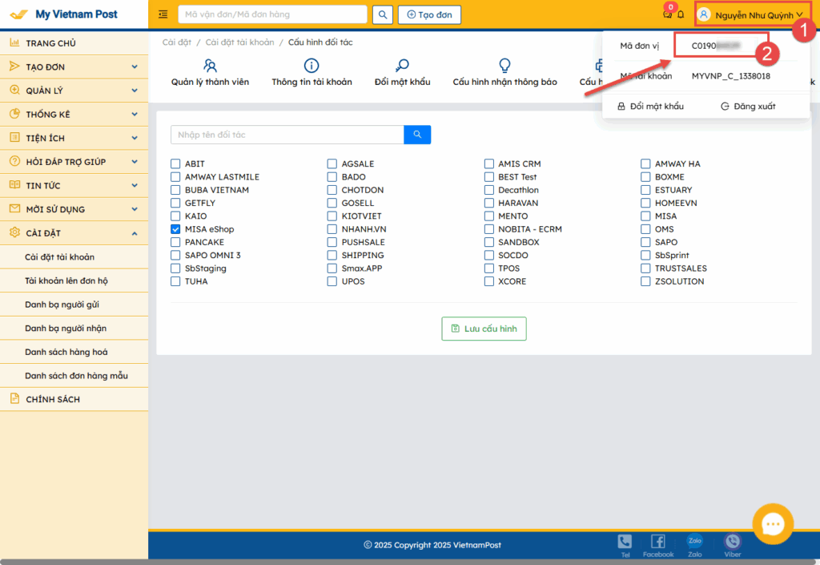Click the Tel icon in footer
820x565 pixels.
(x=625, y=542)
